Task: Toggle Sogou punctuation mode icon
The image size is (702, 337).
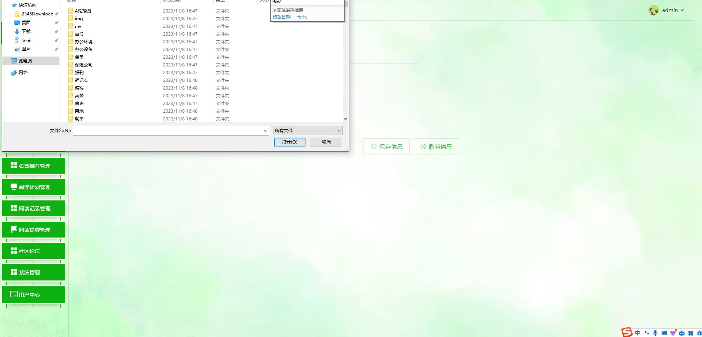Action: tap(647, 333)
